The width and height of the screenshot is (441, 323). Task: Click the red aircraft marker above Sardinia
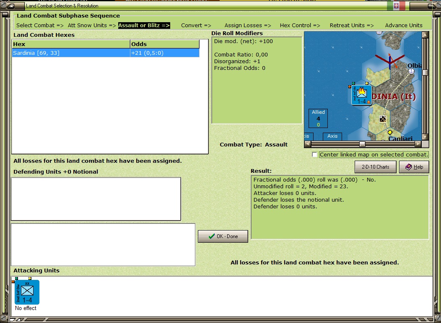coord(390,61)
